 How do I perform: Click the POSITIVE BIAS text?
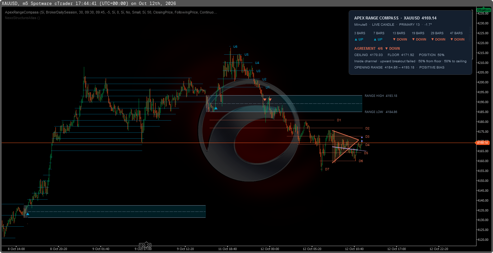[x=432, y=68]
